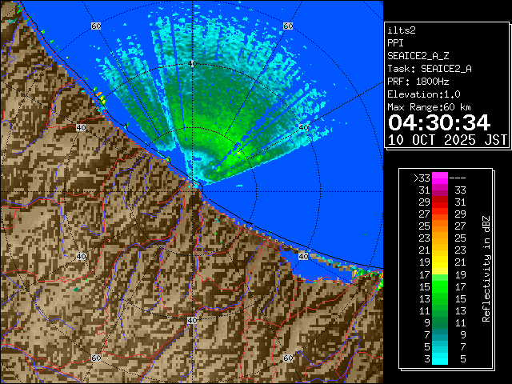Click the 'Reflectivity in dBZ' vertical label
512x384 pixels.
pos(486,268)
